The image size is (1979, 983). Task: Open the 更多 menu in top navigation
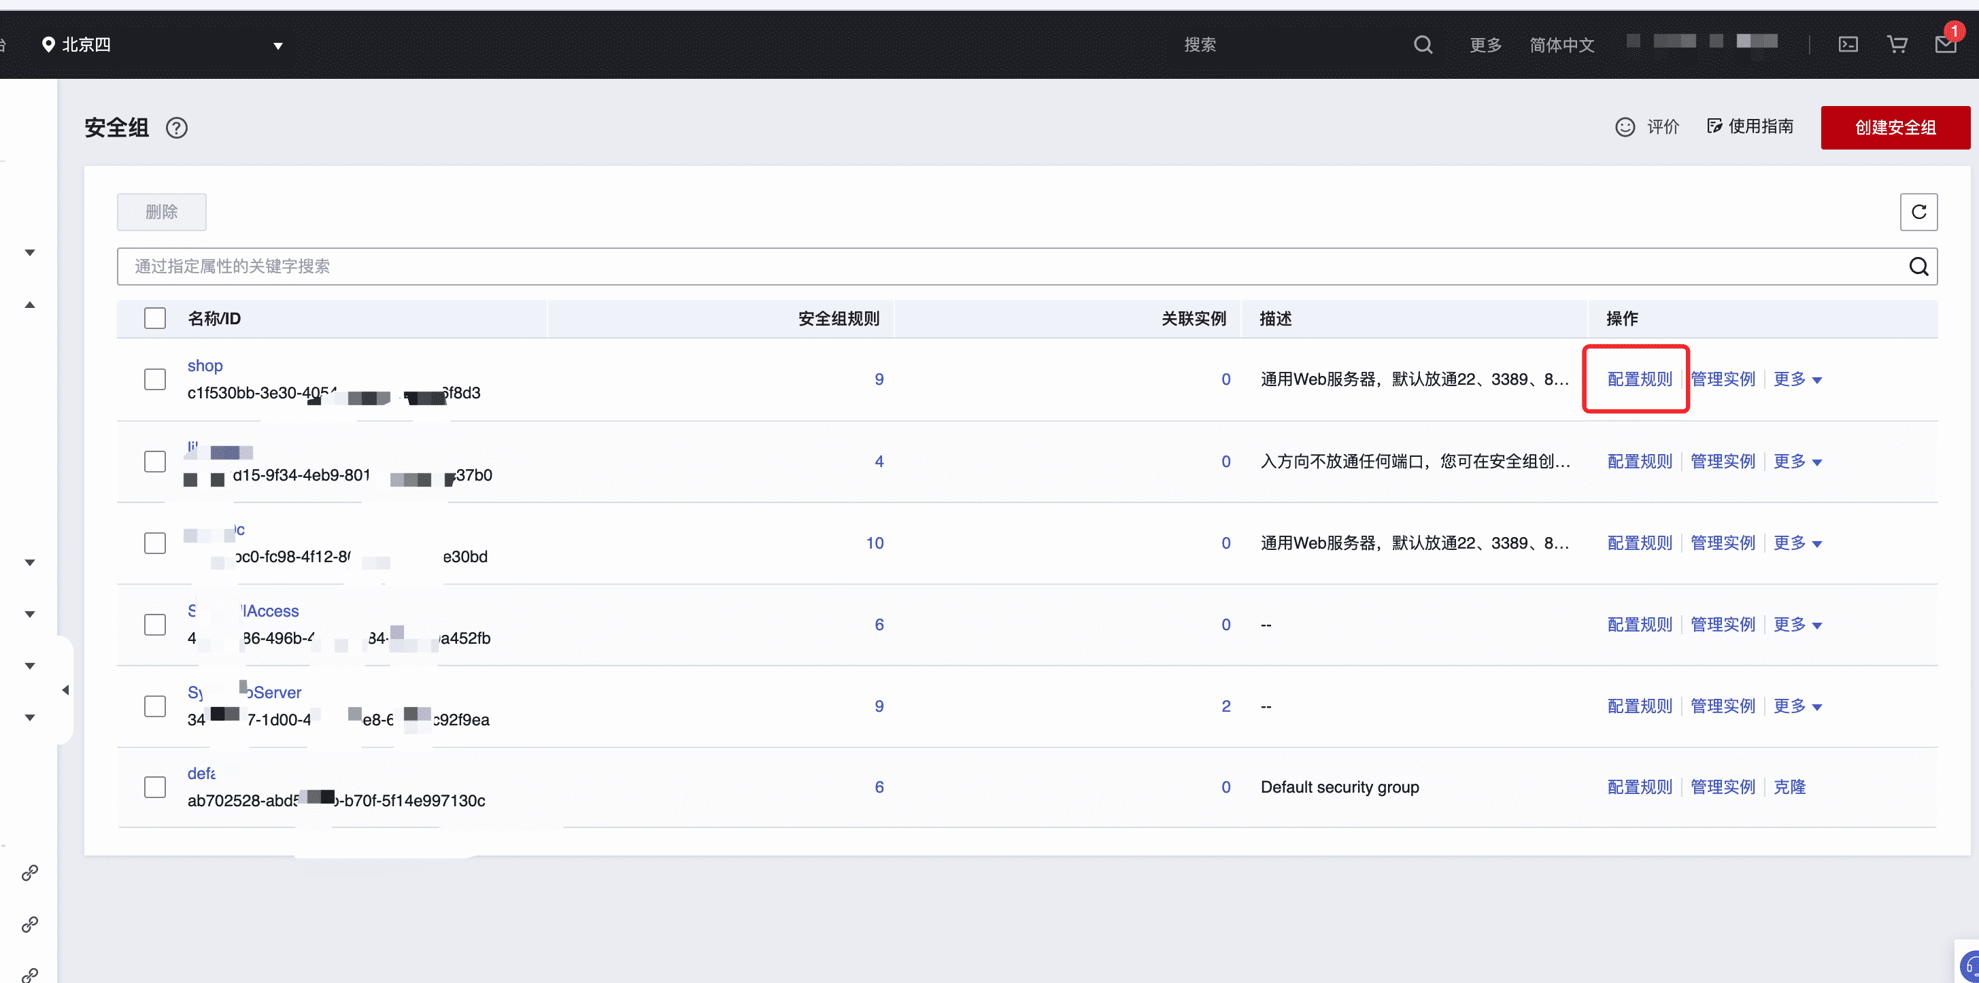tap(1485, 46)
